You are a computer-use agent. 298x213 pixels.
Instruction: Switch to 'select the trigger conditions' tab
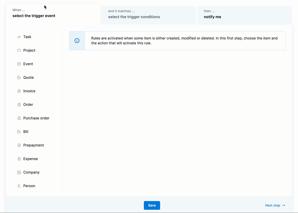point(149,15)
